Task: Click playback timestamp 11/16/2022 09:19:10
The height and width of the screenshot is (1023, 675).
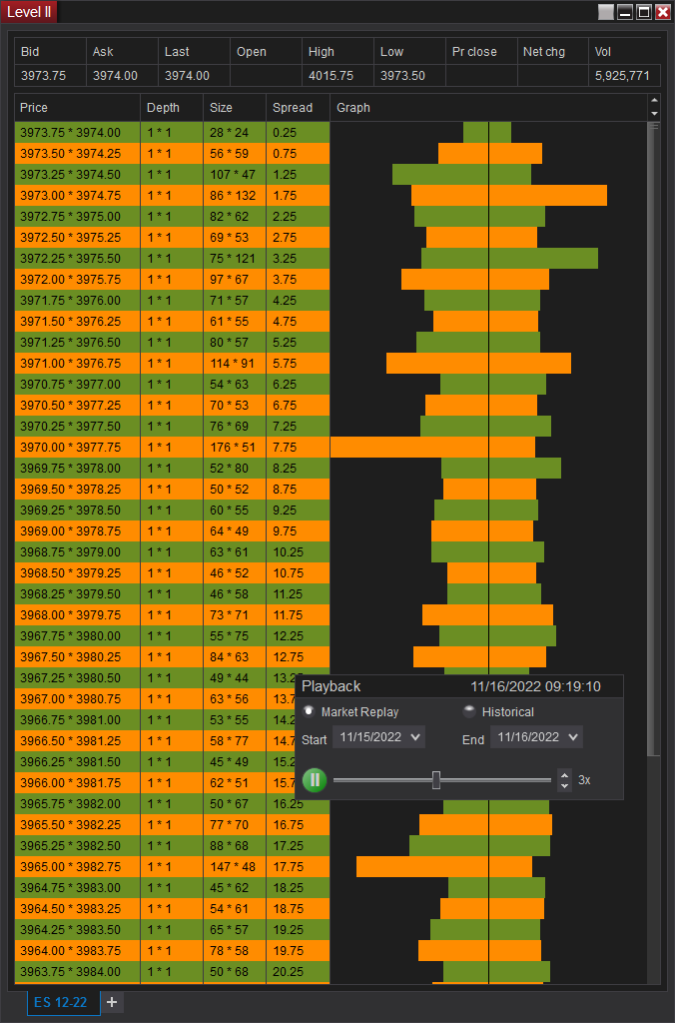Action: [535, 686]
